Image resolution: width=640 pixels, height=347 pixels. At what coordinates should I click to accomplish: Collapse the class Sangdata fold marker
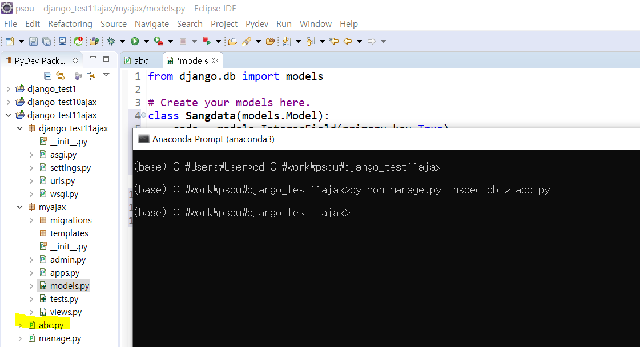(144, 115)
